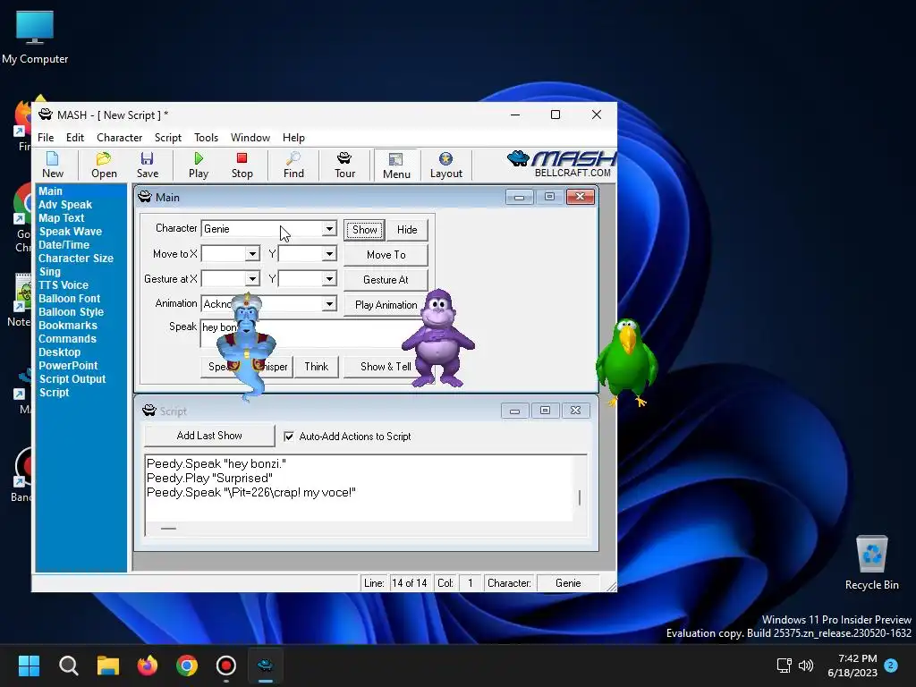Click the Hide character button
The height and width of the screenshot is (687, 916).
click(407, 230)
